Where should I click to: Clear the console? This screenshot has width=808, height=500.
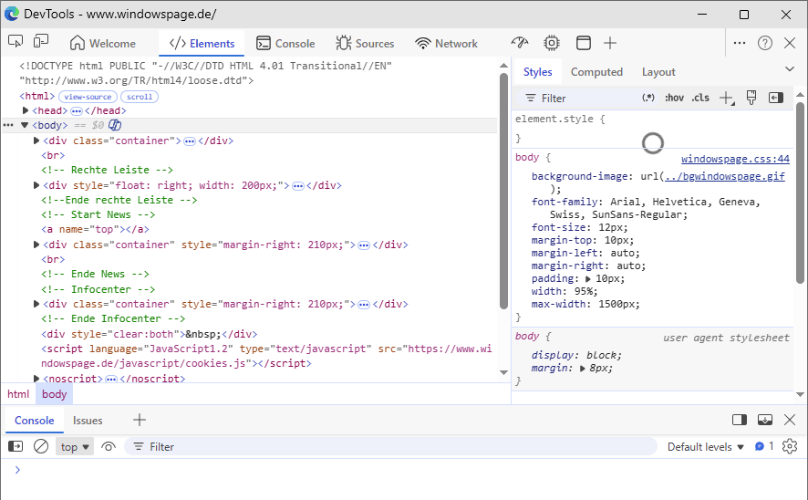point(41,446)
